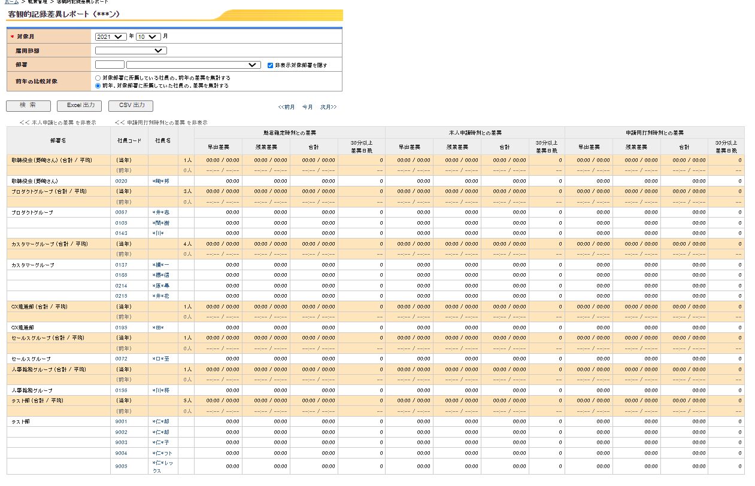The height and width of the screenshot is (486, 755).
Task: Hide columns via << 申請用打刻時刻との差異 を非表示
Action: [161, 123]
